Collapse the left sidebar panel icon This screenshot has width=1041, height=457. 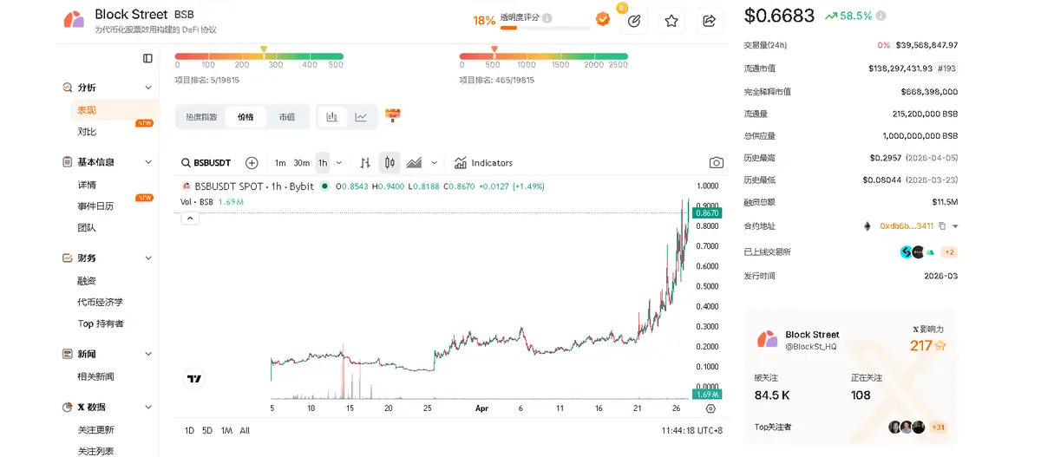[x=147, y=58]
